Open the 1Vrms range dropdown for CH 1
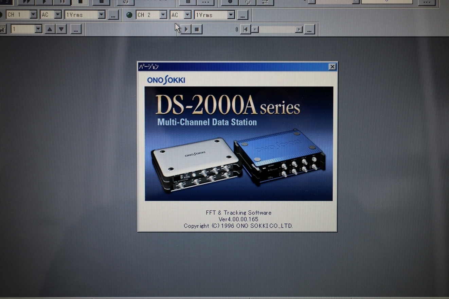Screen dimensions: 449x299 click(102, 15)
